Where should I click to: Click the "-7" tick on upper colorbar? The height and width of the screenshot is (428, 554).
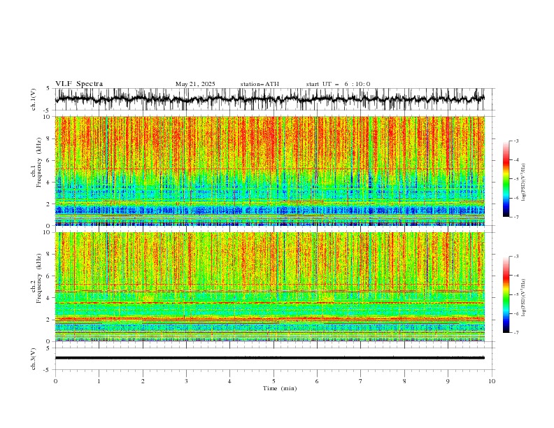(516, 217)
